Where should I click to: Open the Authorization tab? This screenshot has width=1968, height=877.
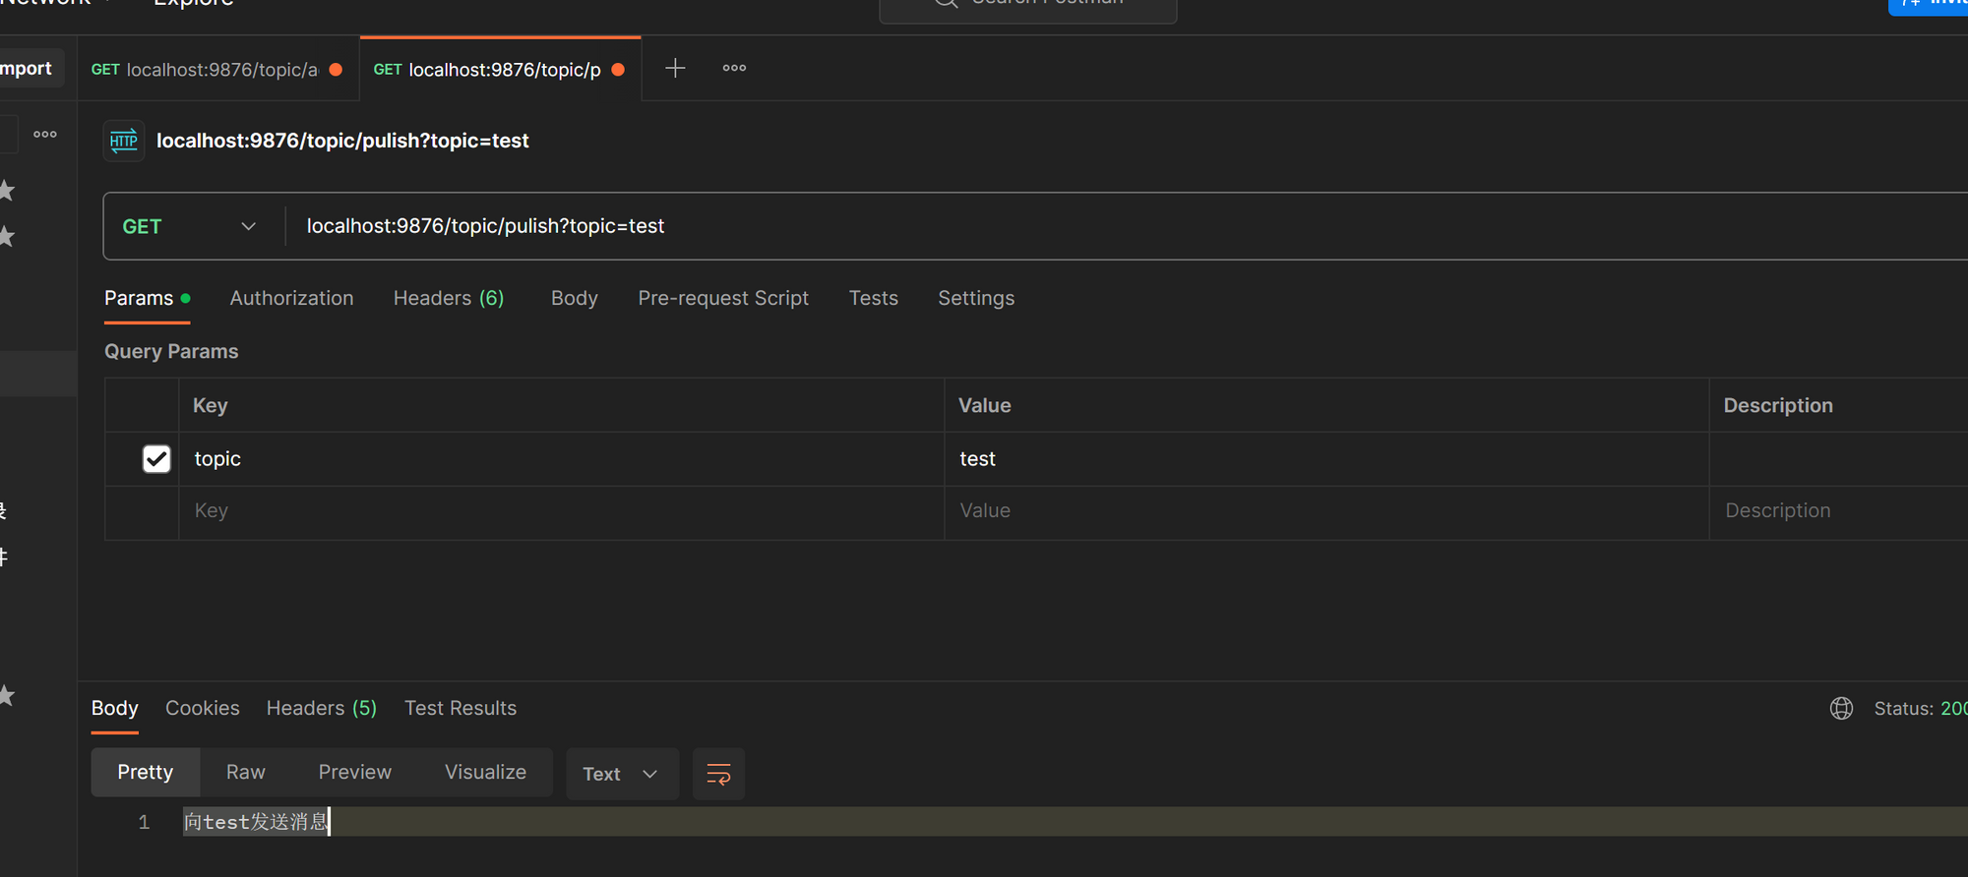click(x=291, y=298)
